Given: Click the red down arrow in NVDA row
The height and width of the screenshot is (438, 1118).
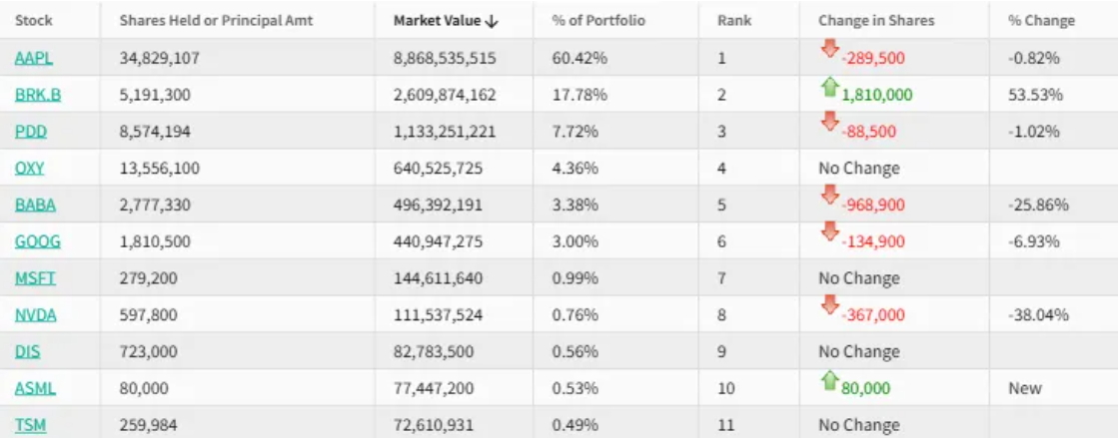Looking at the screenshot, I should [x=828, y=307].
